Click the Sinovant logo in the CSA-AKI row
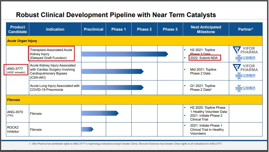 [245, 76]
